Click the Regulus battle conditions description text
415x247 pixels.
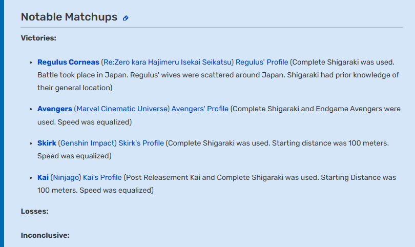(x=218, y=75)
